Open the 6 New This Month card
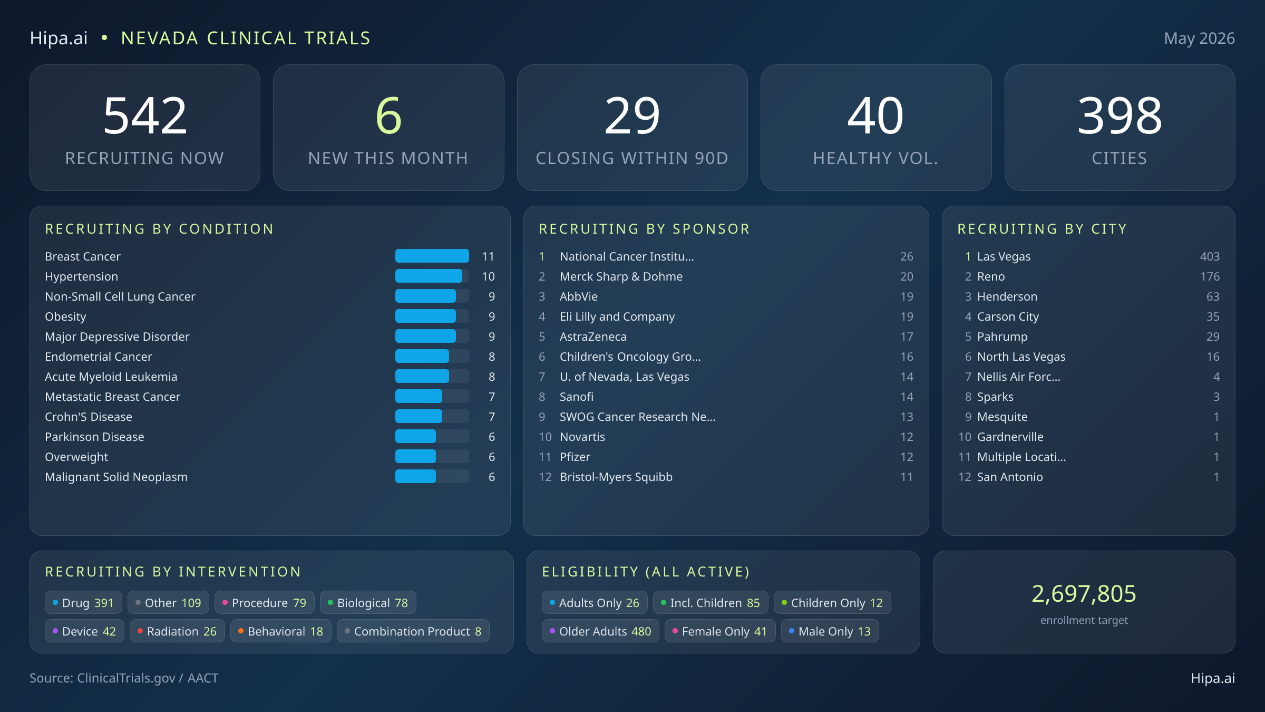Image resolution: width=1265 pixels, height=712 pixels. pyautogui.click(x=388, y=128)
